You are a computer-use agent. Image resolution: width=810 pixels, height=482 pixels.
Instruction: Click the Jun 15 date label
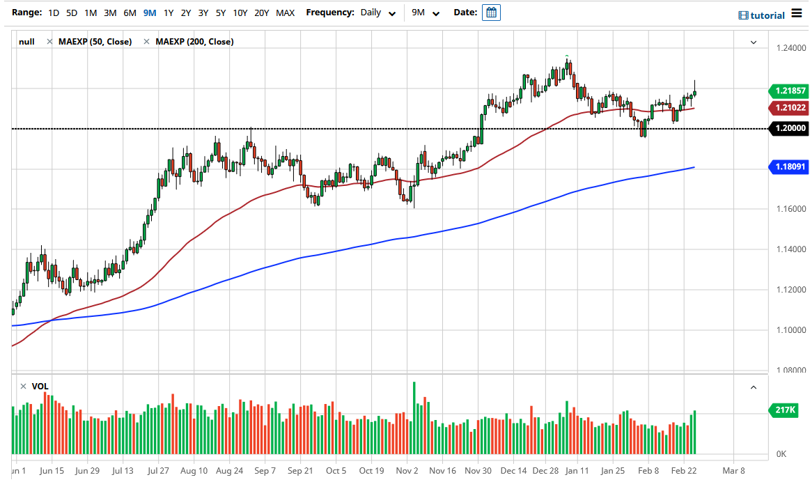(52, 471)
